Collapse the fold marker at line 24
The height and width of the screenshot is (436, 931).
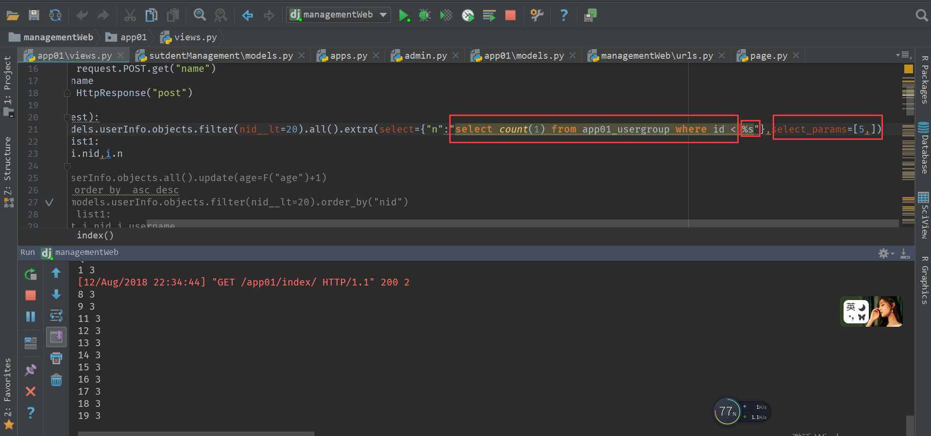tap(67, 166)
